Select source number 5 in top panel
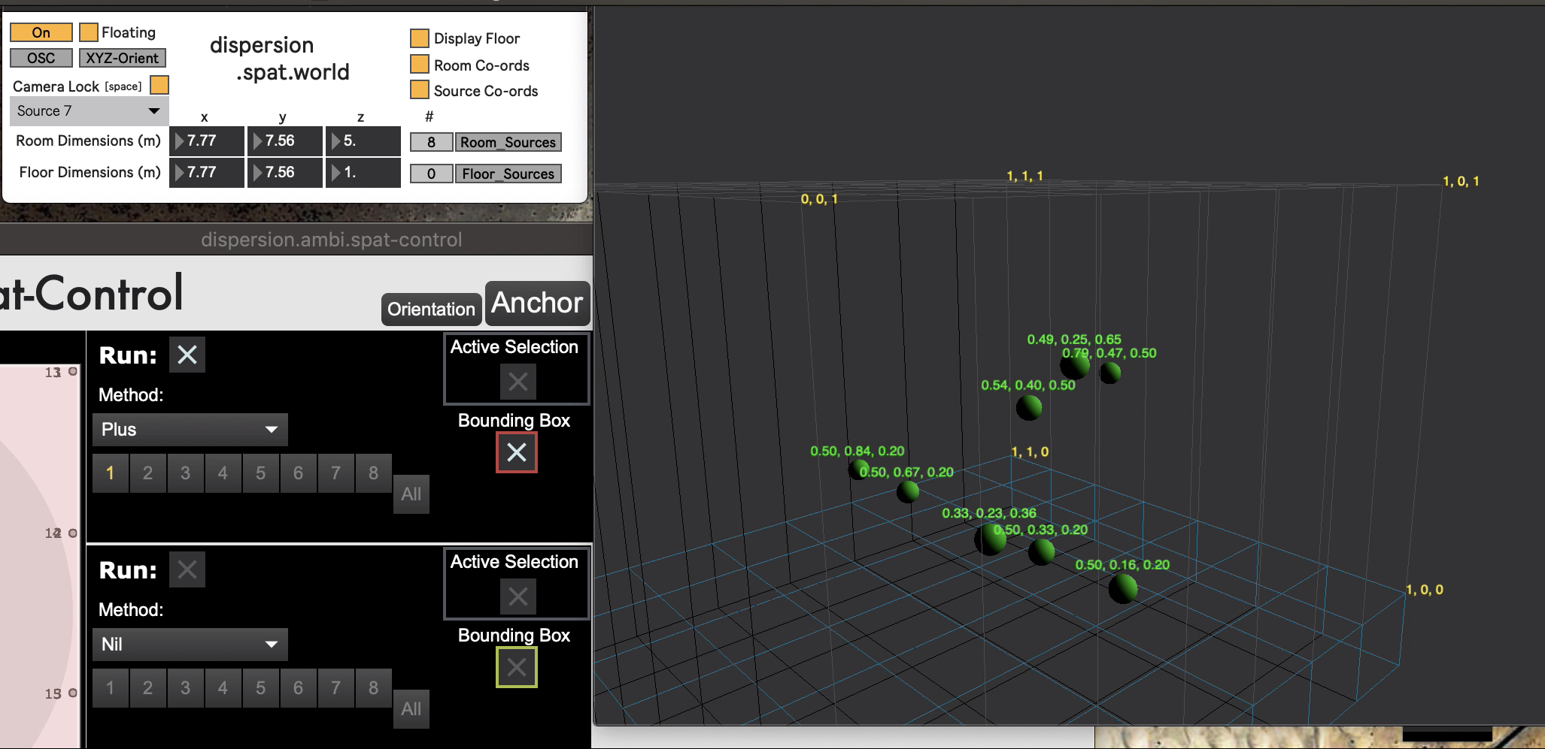 point(260,473)
